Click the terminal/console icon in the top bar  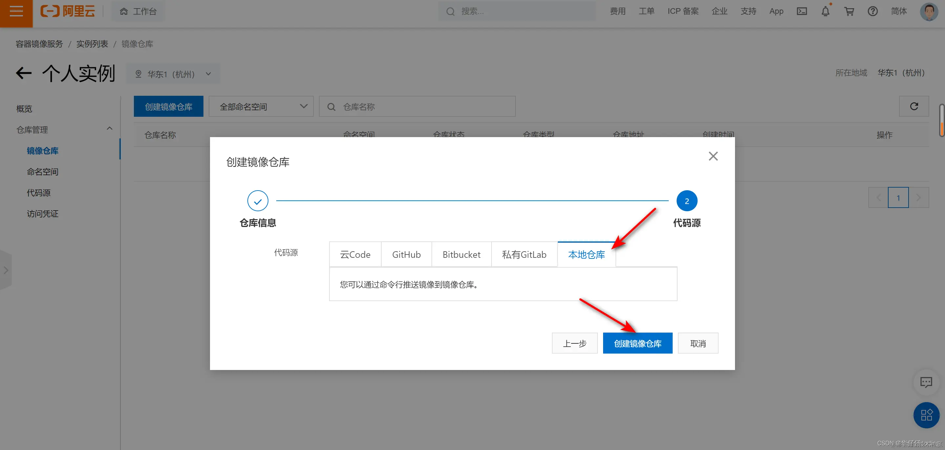(802, 11)
